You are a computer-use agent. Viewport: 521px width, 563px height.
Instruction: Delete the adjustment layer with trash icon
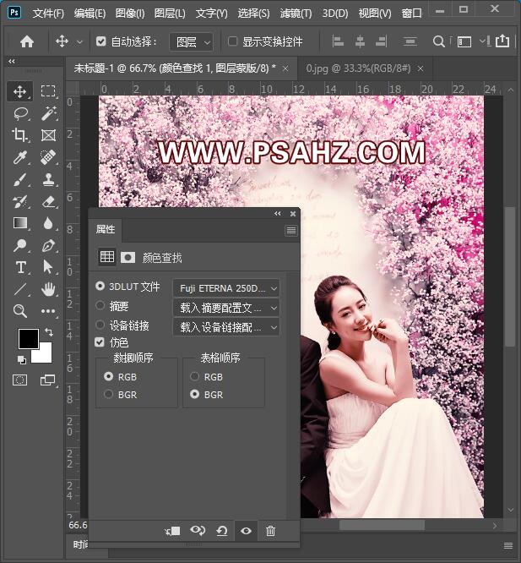(x=270, y=531)
